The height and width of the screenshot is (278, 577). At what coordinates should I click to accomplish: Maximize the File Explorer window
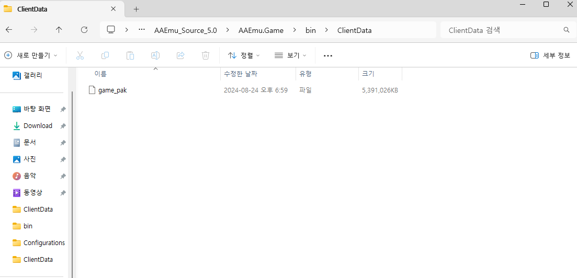pos(546,4)
